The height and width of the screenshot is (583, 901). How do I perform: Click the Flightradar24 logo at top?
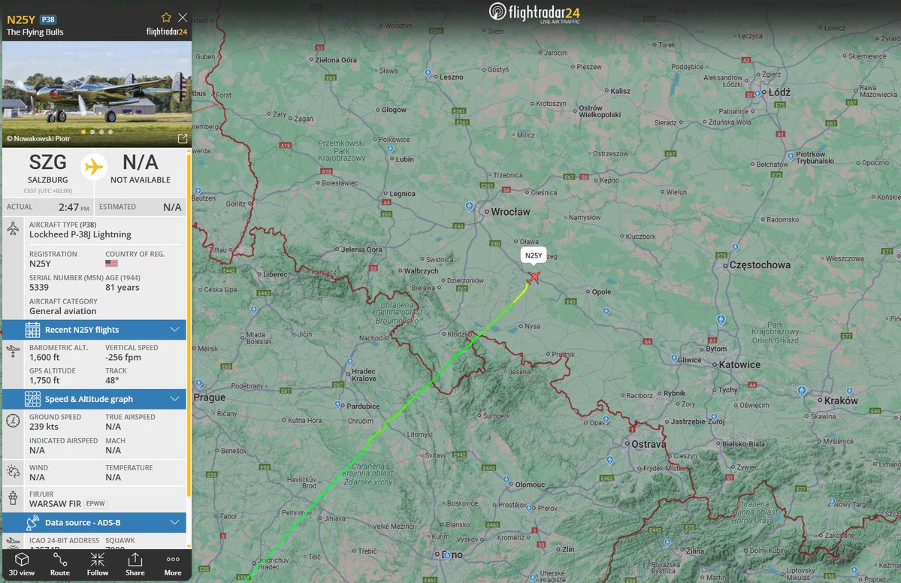pyautogui.click(x=534, y=13)
